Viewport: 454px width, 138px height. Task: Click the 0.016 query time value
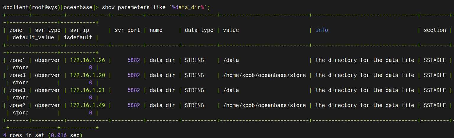point(59,135)
